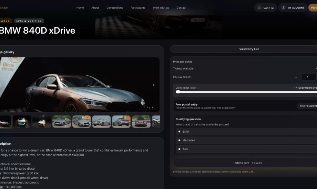Image resolution: width=317 pixels, height=189 pixels.
Task: Click the My Account user icon
Action: (x=284, y=8)
